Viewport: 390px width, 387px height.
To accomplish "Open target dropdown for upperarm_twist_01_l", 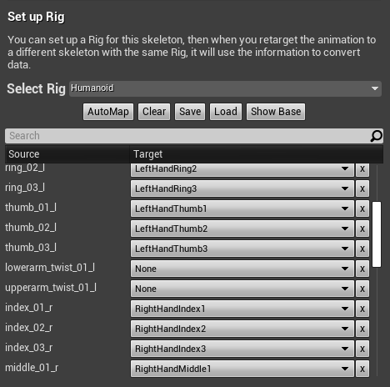I will [242, 289].
